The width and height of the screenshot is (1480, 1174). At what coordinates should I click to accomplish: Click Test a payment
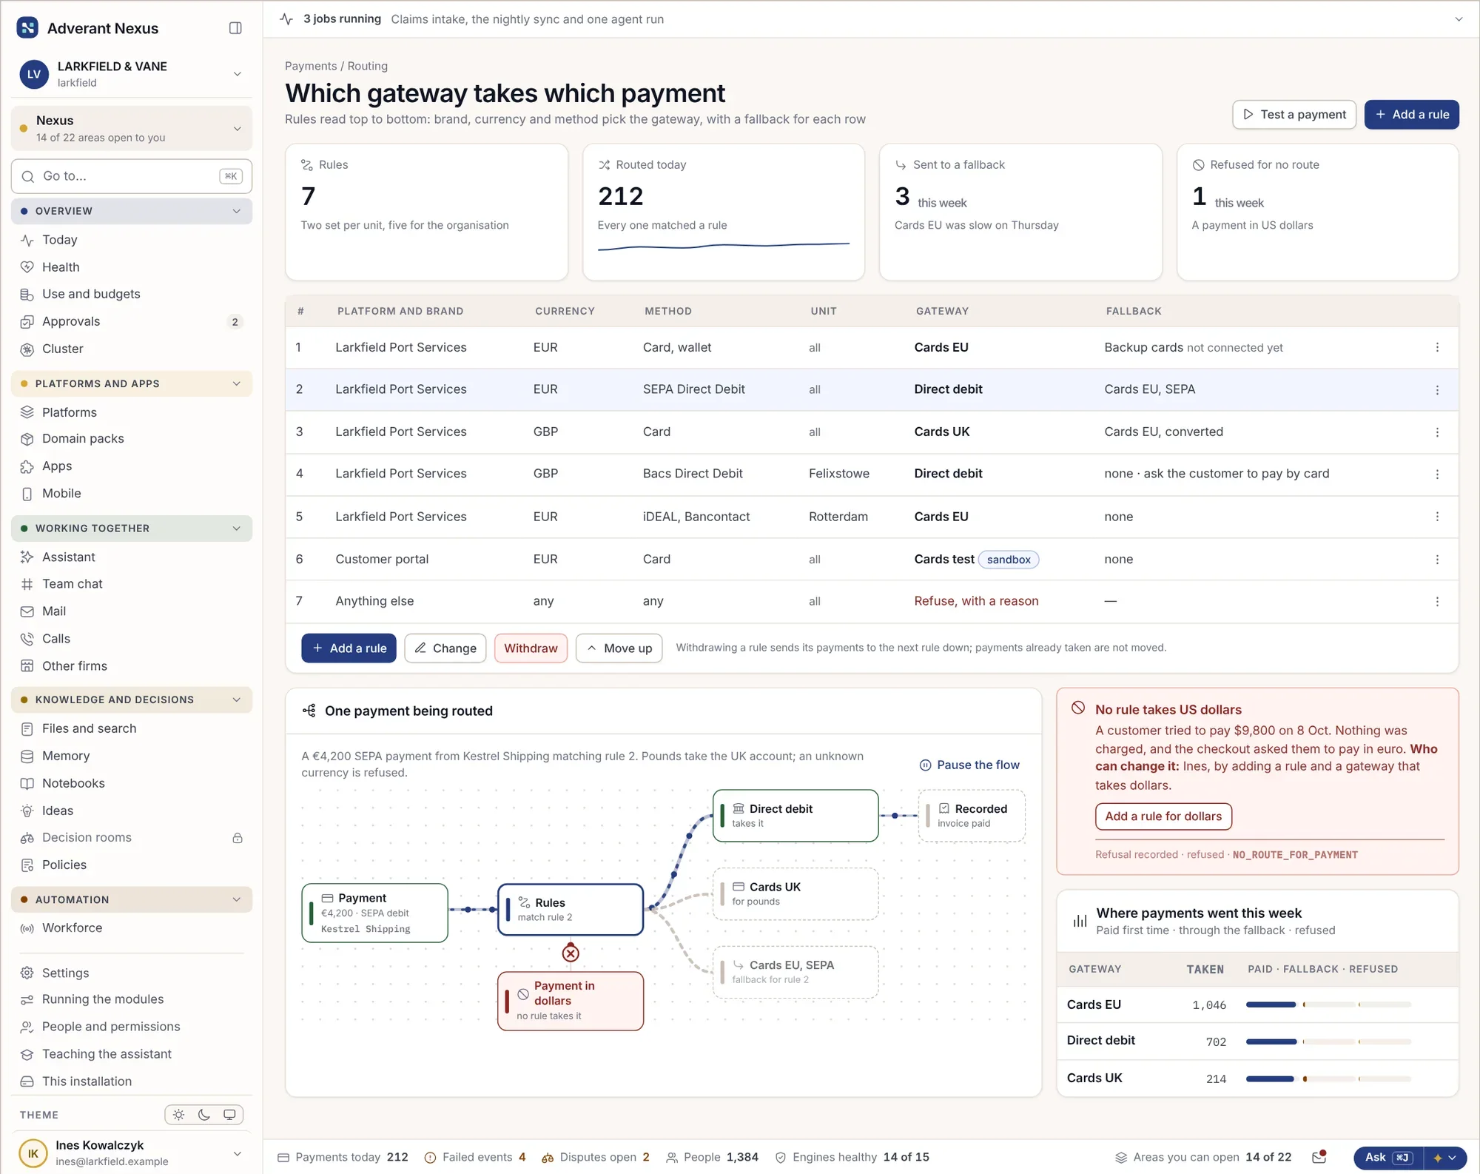point(1294,115)
